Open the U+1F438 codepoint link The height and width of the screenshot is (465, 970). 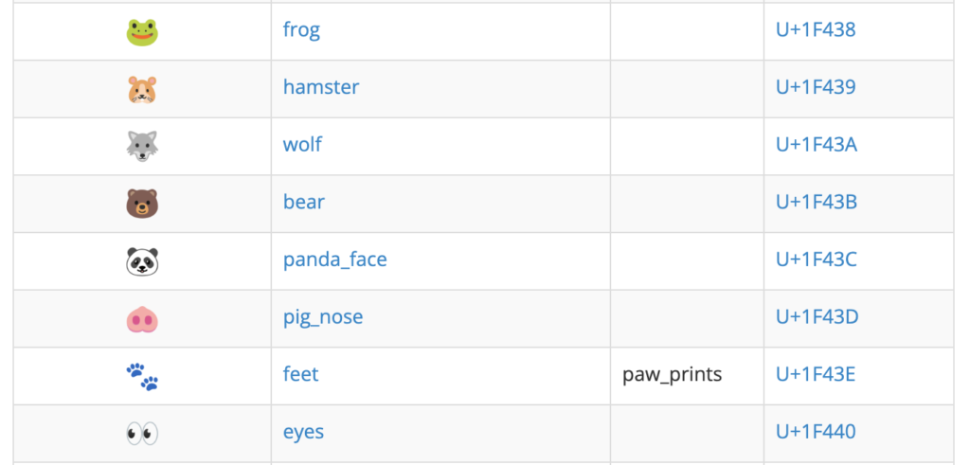pyautogui.click(x=816, y=29)
